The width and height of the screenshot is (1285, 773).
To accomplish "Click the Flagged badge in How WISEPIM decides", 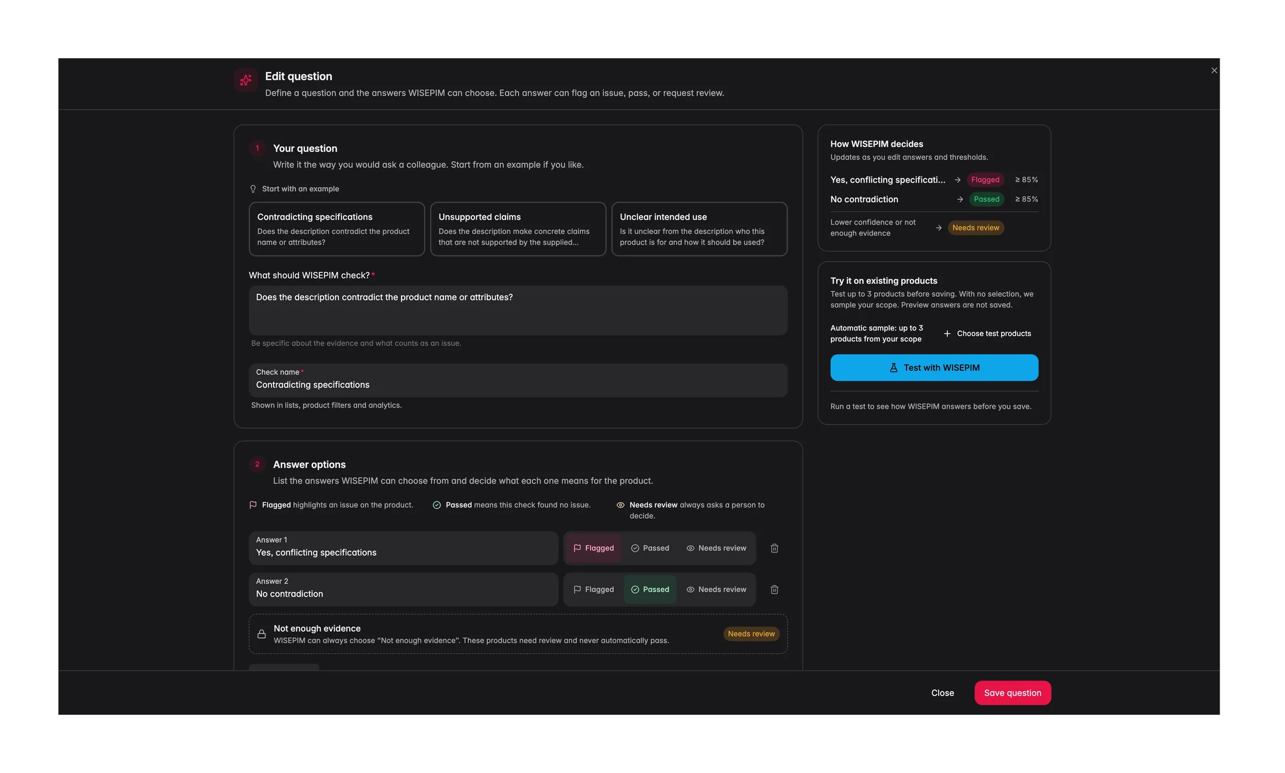I will (985, 180).
